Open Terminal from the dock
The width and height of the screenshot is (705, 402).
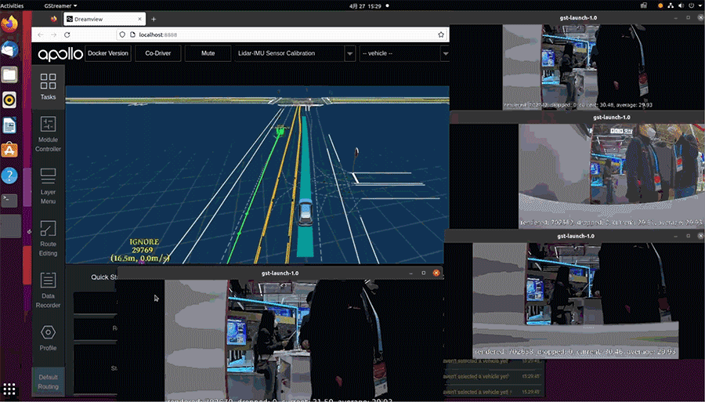(9, 201)
